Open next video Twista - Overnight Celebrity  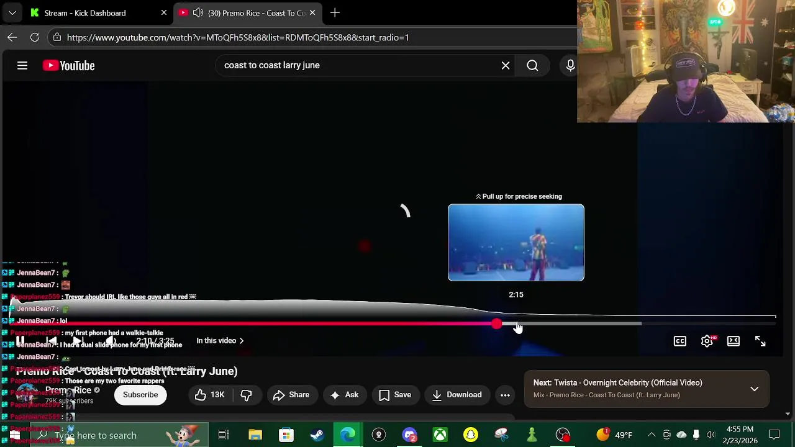[x=617, y=383]
